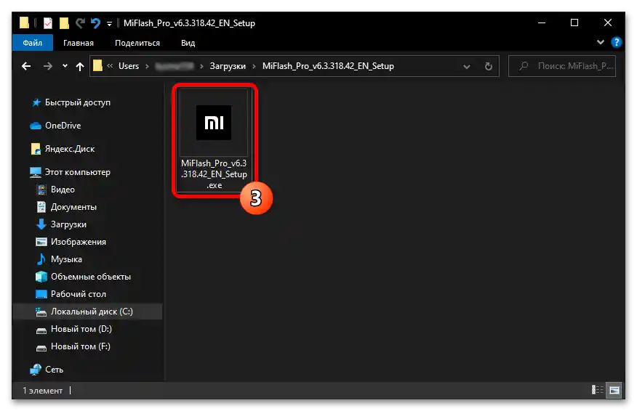Screen dimensions: 637x411
Task: Open the Главная ribbon tab
Action: tap(79, 43)
